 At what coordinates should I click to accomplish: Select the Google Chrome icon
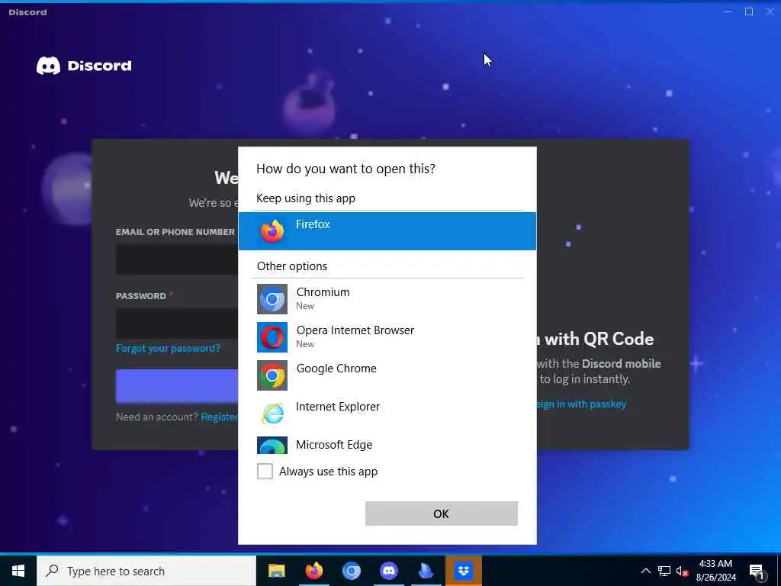tap(272, 375)
